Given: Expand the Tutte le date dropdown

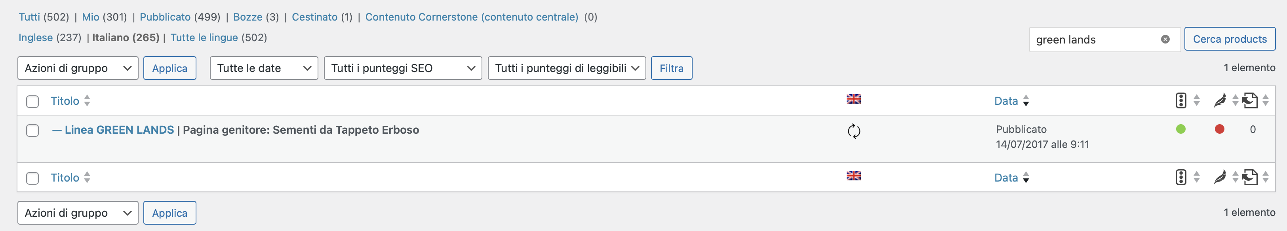Looking at the screenshot, I should click(264, 68).
